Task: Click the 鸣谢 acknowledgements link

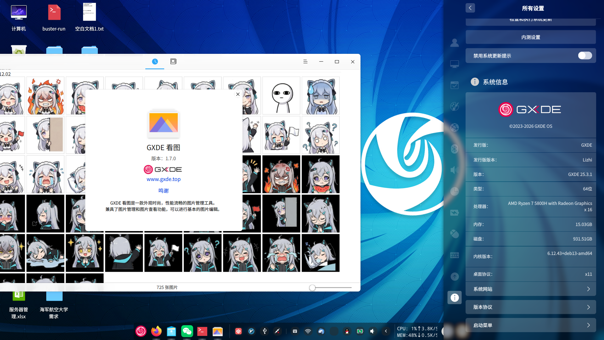Action: point(164,190)
